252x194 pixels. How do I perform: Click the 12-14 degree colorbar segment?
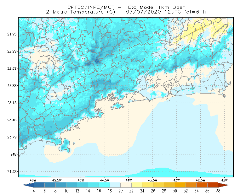pos(83,185)
